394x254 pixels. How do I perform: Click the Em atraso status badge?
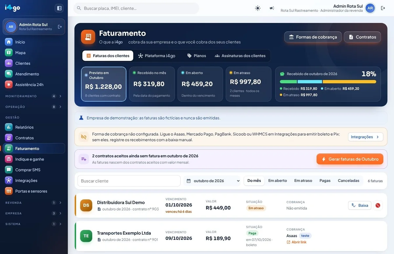click(x=256, y=208)
